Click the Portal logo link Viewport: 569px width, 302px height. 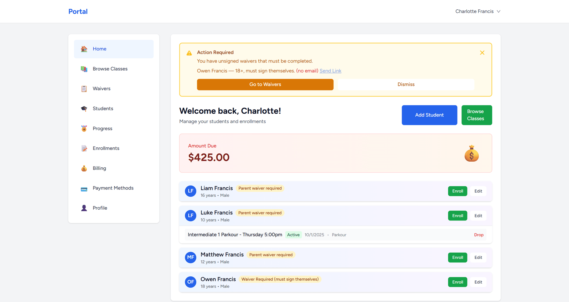point(78,11)
